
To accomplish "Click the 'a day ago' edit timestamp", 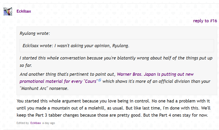I will (49, 123).
